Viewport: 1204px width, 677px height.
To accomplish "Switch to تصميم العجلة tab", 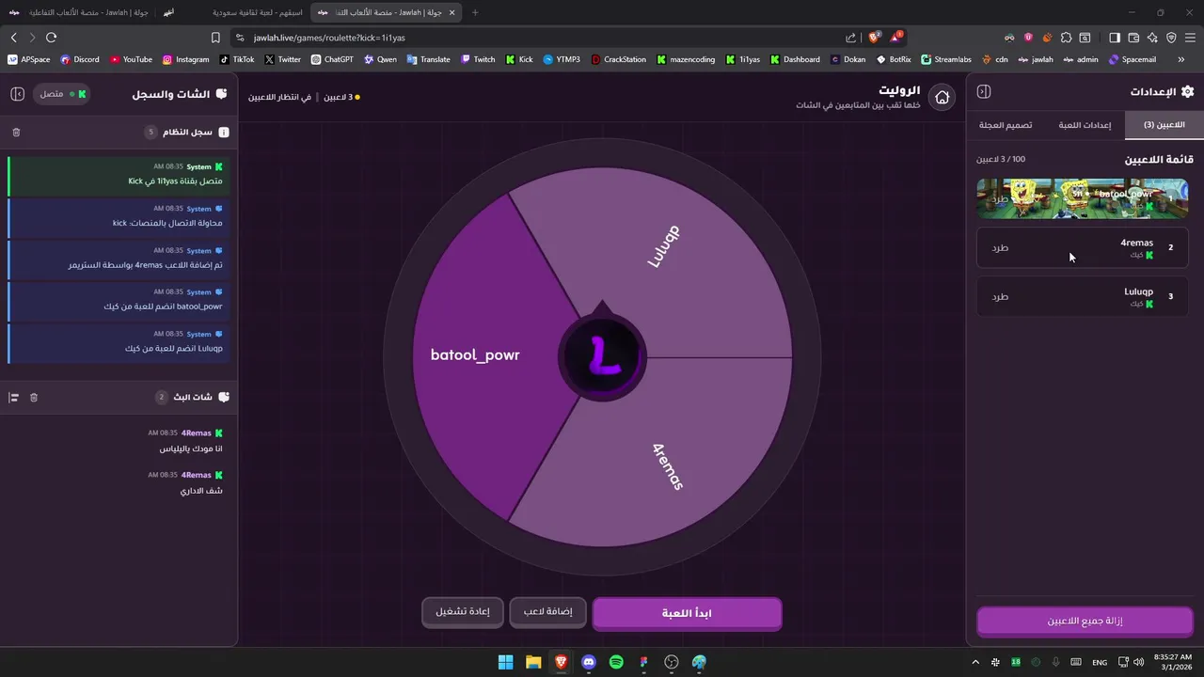I will (x=1006, y=125).
